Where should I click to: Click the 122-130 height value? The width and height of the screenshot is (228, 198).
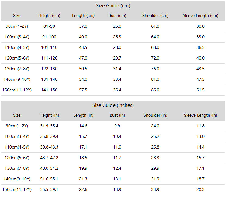pos(49,69)
